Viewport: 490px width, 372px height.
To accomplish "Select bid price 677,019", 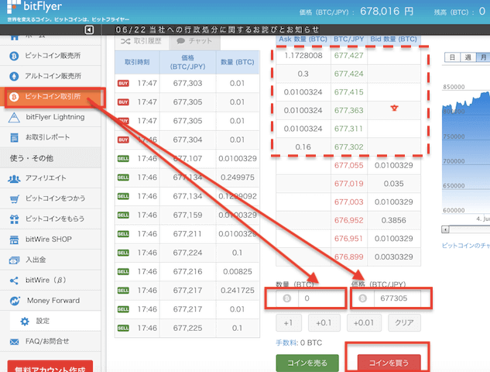I will [x=349, y=184].
